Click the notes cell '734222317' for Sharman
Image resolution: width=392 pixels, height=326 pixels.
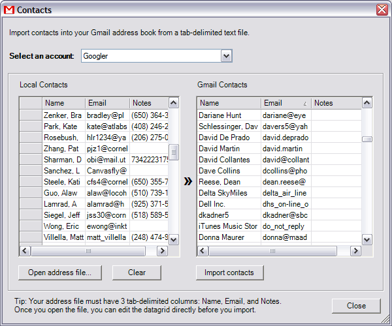(x=149, y=160)
